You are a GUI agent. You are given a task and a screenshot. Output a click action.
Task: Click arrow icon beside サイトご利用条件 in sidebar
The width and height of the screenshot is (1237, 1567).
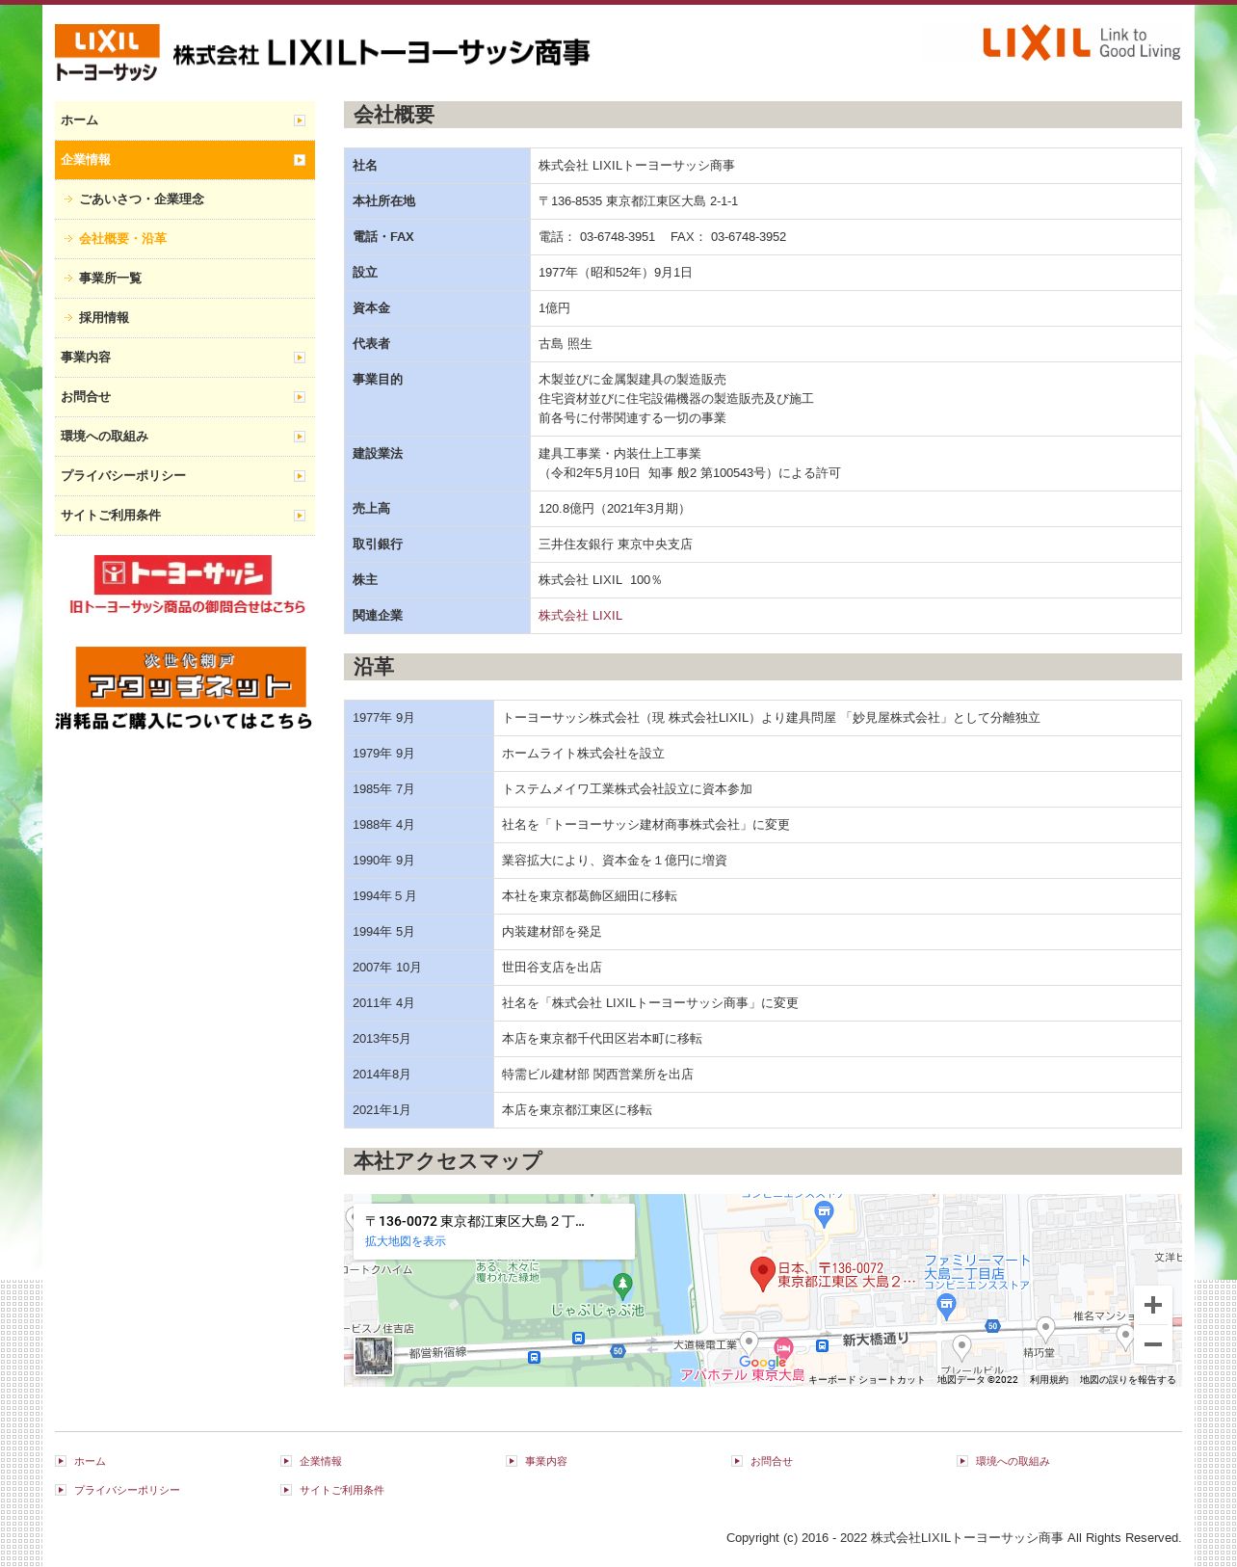[300, 516]
